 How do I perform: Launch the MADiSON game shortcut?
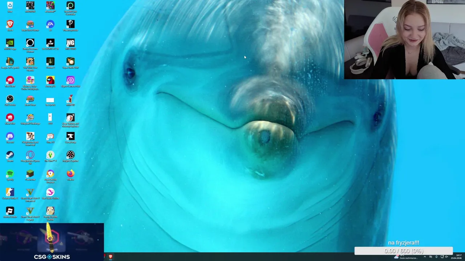(30, 7)
